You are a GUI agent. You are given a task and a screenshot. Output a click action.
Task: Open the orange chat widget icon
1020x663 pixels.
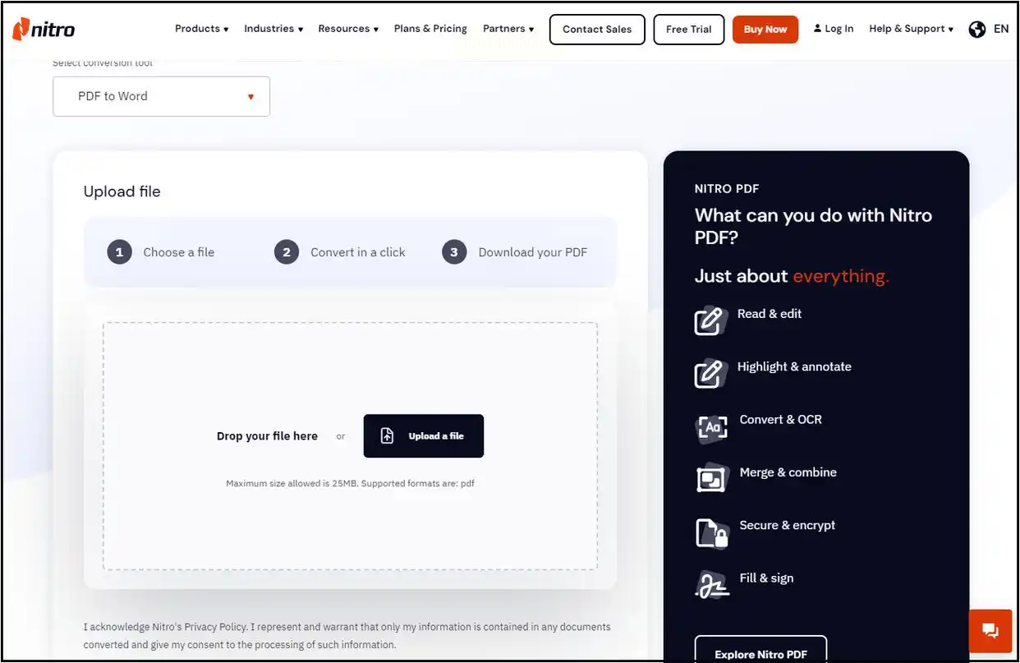990,631
